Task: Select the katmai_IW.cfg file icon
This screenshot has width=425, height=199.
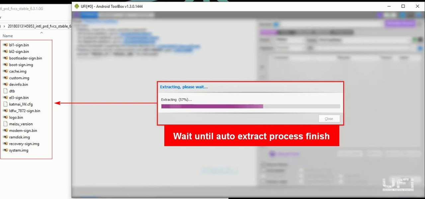Action: point(5,104)
